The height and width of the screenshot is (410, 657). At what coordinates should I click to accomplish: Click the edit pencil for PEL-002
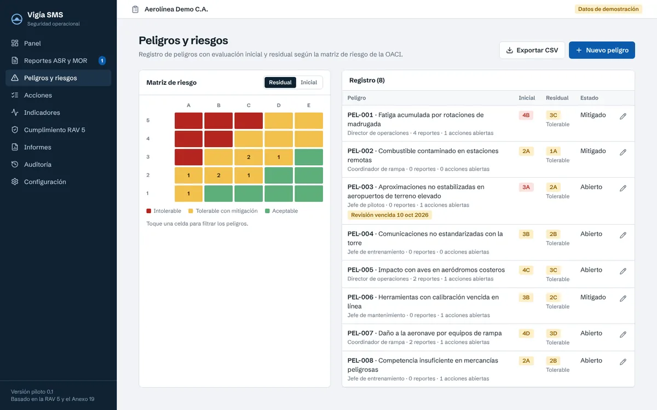click(x=623, y=153)
